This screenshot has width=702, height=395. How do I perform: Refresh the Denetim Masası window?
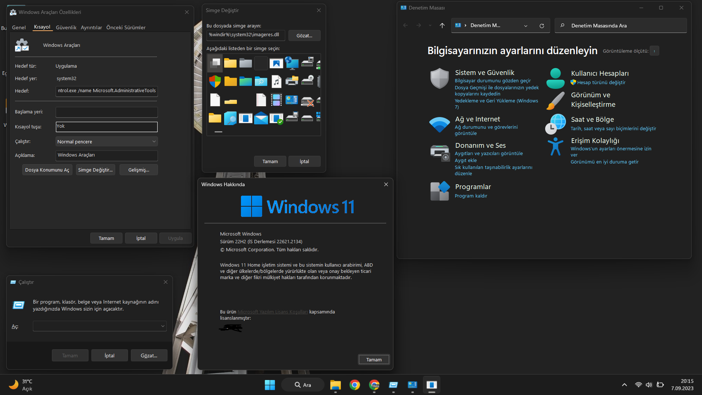click(542, 26)
